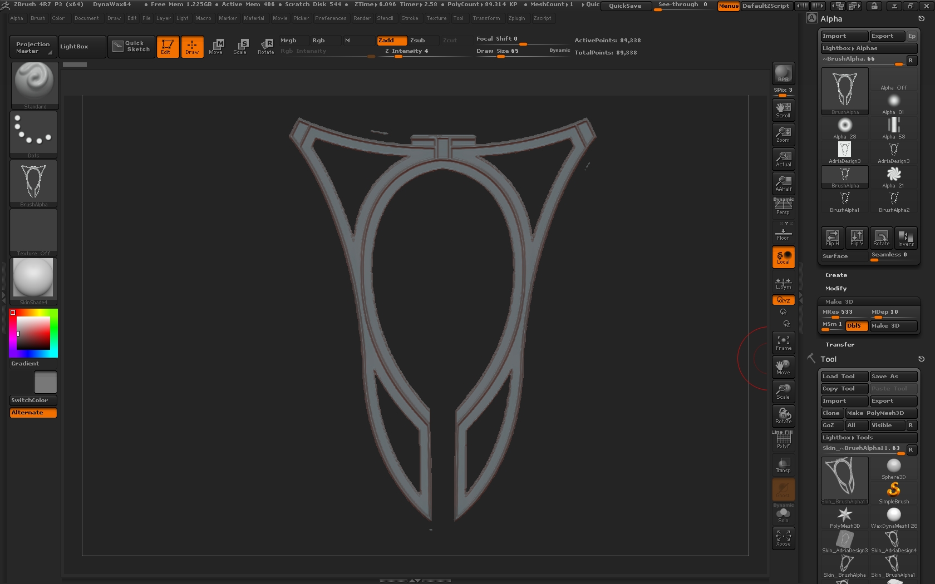Open the Document menu
935x584 pixels.
tap(86, 18)
